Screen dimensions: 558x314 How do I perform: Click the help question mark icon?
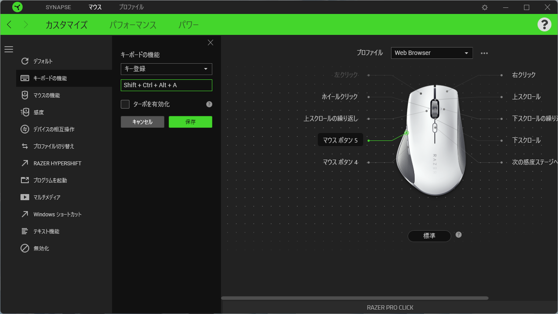tap(544, 24)
